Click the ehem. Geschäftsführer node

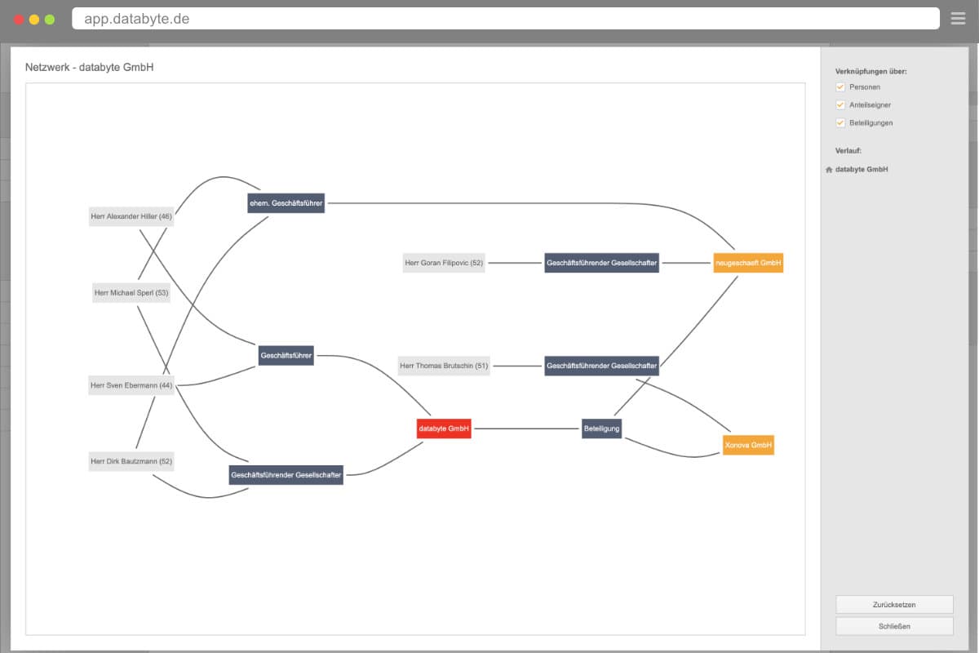click(286, 202)
